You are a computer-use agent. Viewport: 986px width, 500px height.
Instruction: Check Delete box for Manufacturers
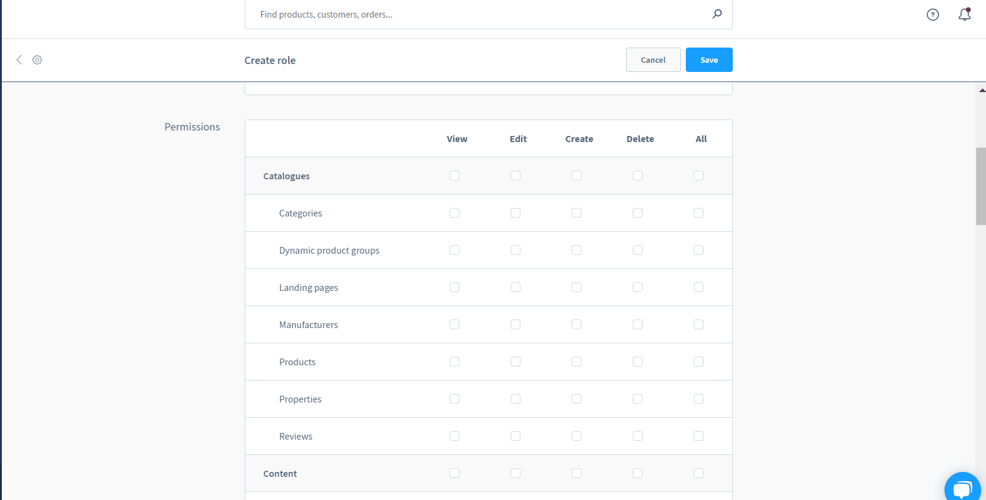(638, 324)
